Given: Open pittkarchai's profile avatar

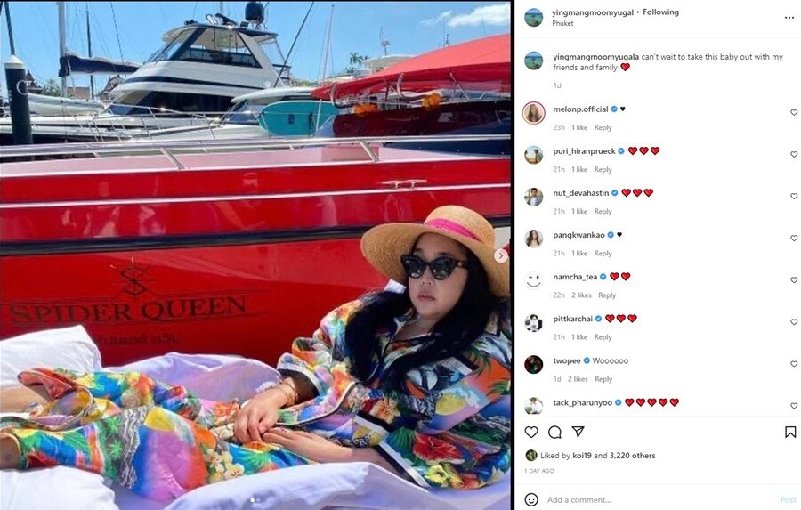Looking at the screenshot, I should (534, 322).
